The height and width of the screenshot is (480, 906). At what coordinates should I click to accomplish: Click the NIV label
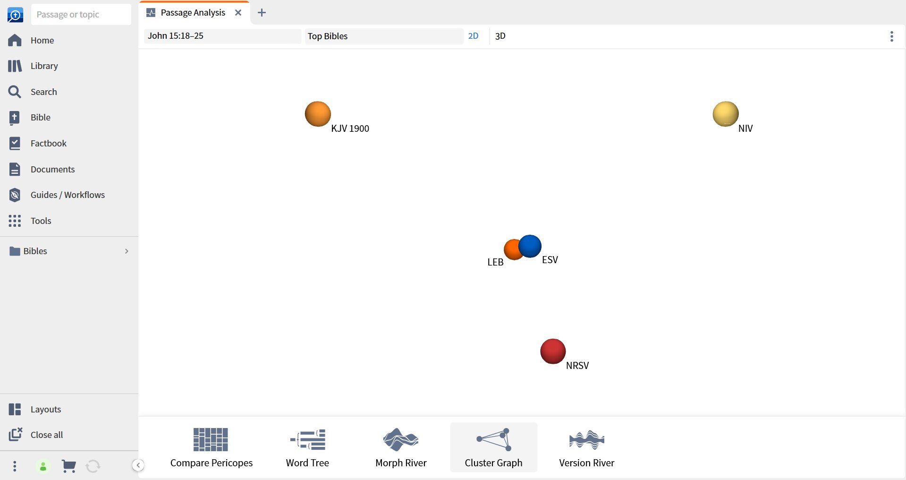pos(745,129)
